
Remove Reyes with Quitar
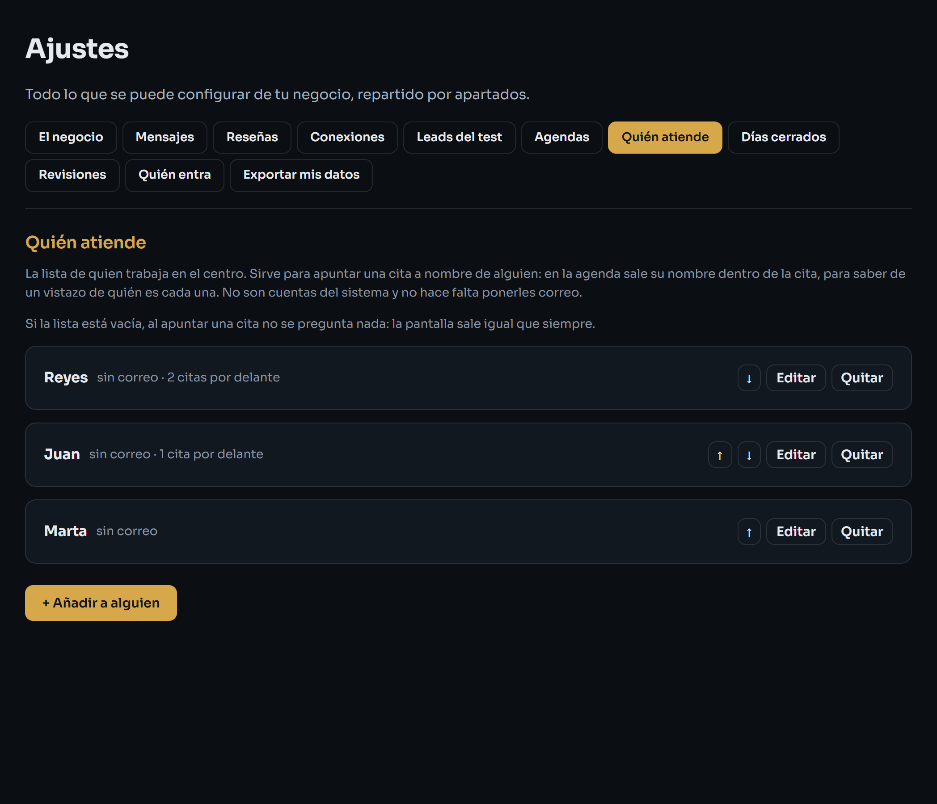pos(862,378)
